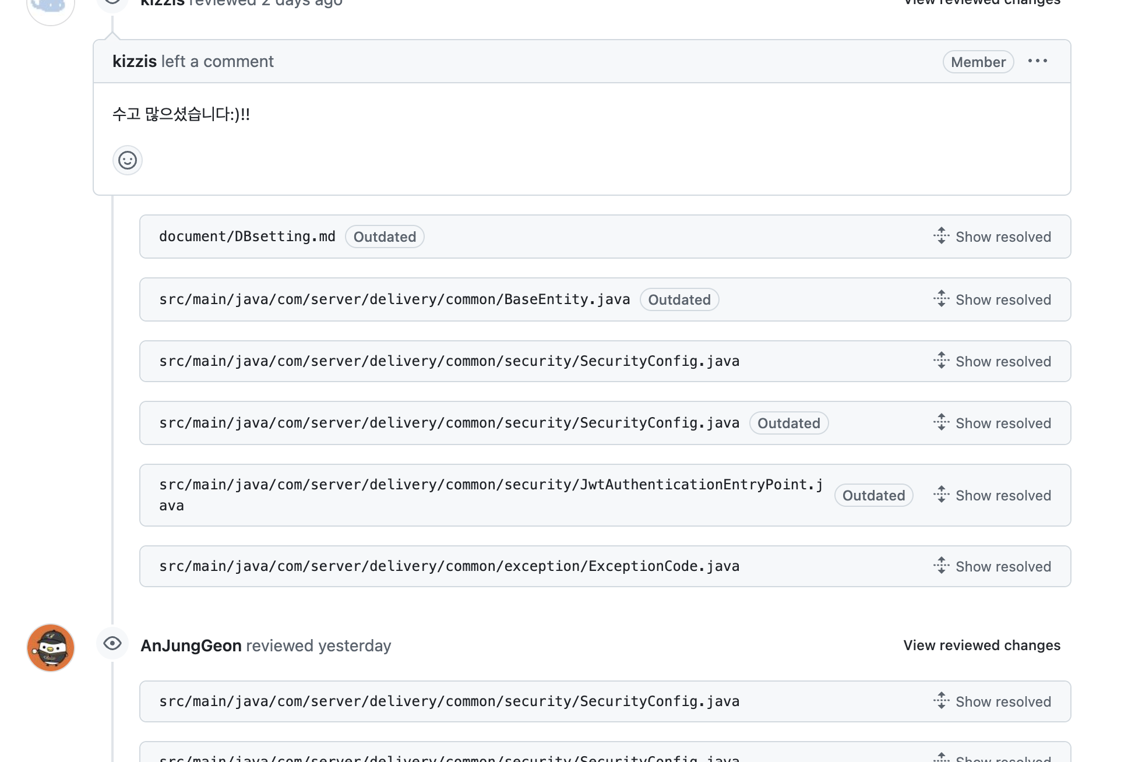Click the eye review icon beside AnJungGeon

pyautogui.click(x=112, y=644)
